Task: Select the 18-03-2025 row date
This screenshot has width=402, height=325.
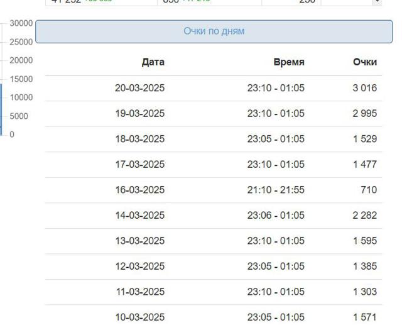Action: [139, 139]
